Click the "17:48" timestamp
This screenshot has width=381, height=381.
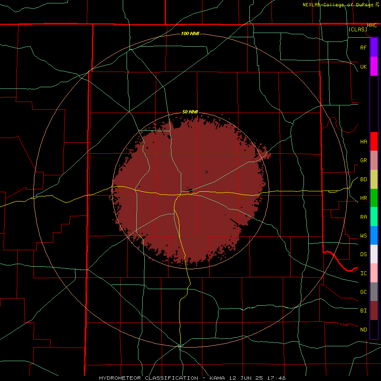pos(277,378)
